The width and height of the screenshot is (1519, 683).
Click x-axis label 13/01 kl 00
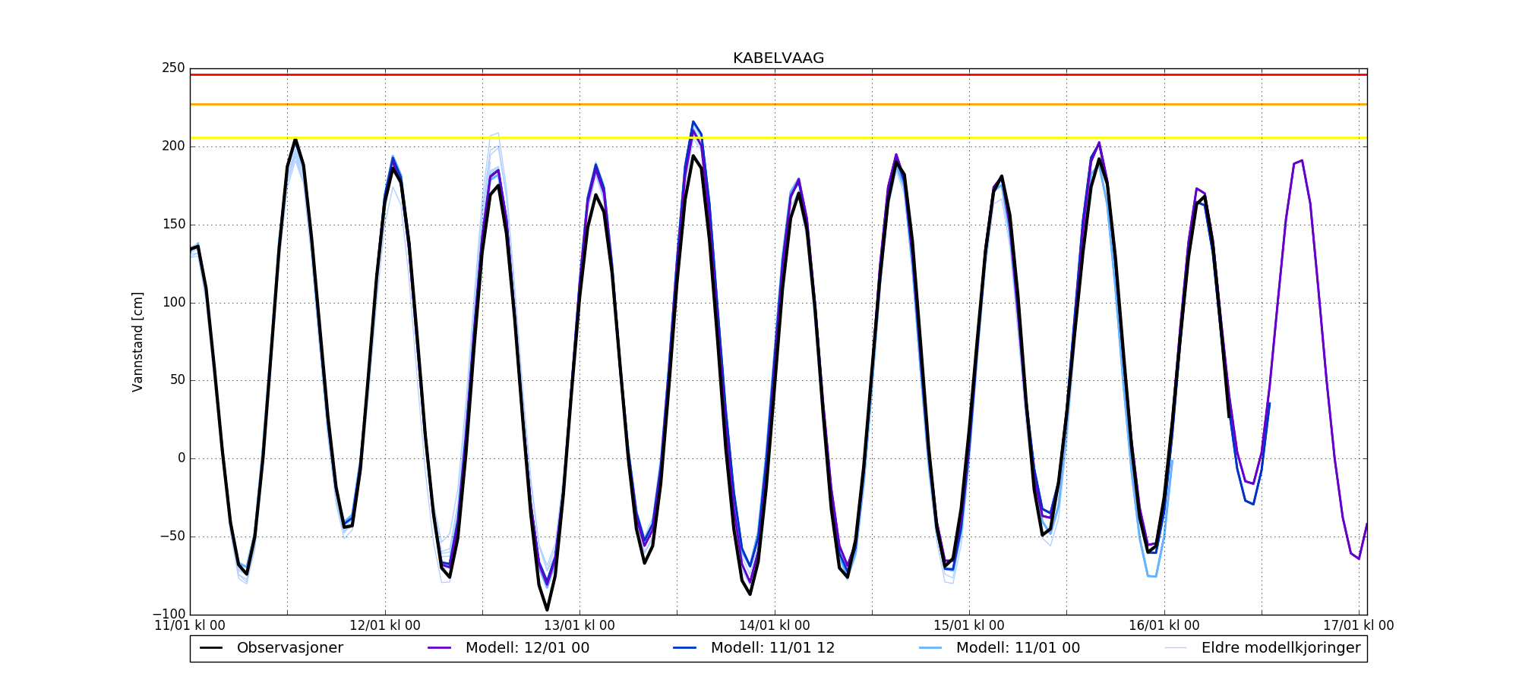coord(579,626)
